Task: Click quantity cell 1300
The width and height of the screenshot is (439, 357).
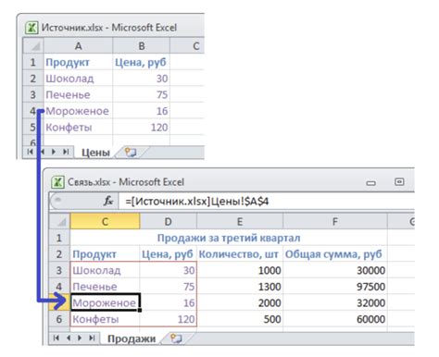Action: pyautogui.click(x=240, y=287)
